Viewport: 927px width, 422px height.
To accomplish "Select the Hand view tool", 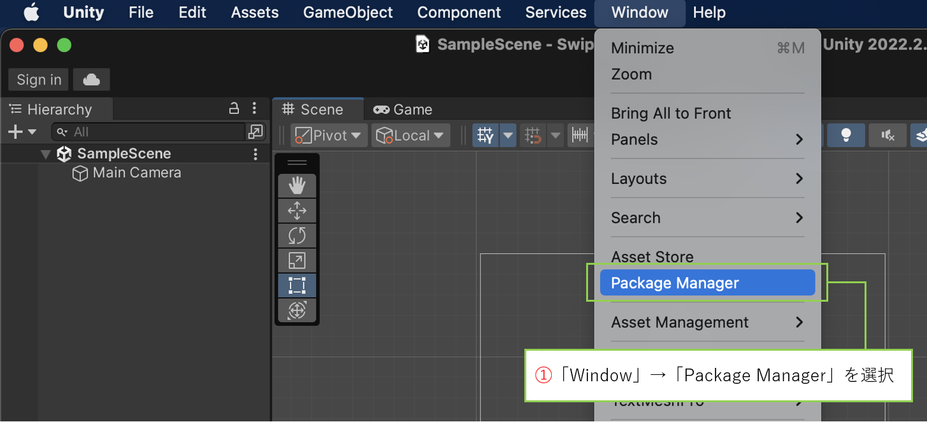I will click(x=297, y=185).
